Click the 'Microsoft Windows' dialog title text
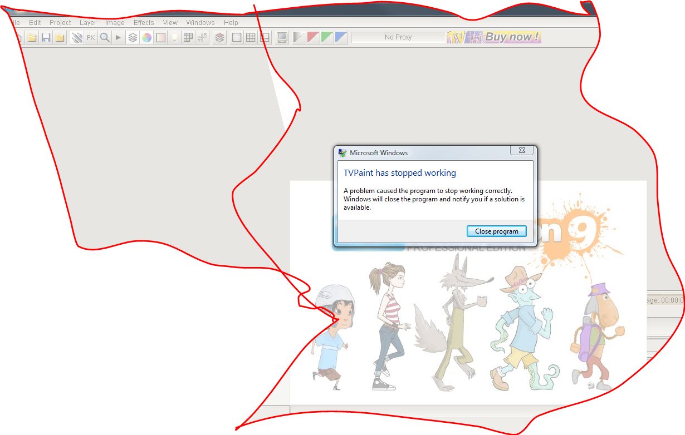Image resolution: width=685 pixels, height=435 pixels. coord(379,153)
